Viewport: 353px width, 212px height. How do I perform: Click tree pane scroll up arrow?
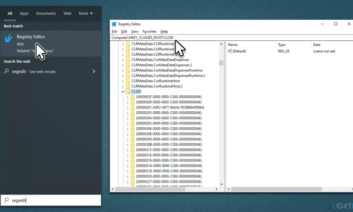221,44
